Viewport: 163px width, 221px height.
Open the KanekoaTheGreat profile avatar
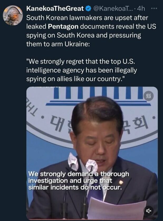pos(13,15)
